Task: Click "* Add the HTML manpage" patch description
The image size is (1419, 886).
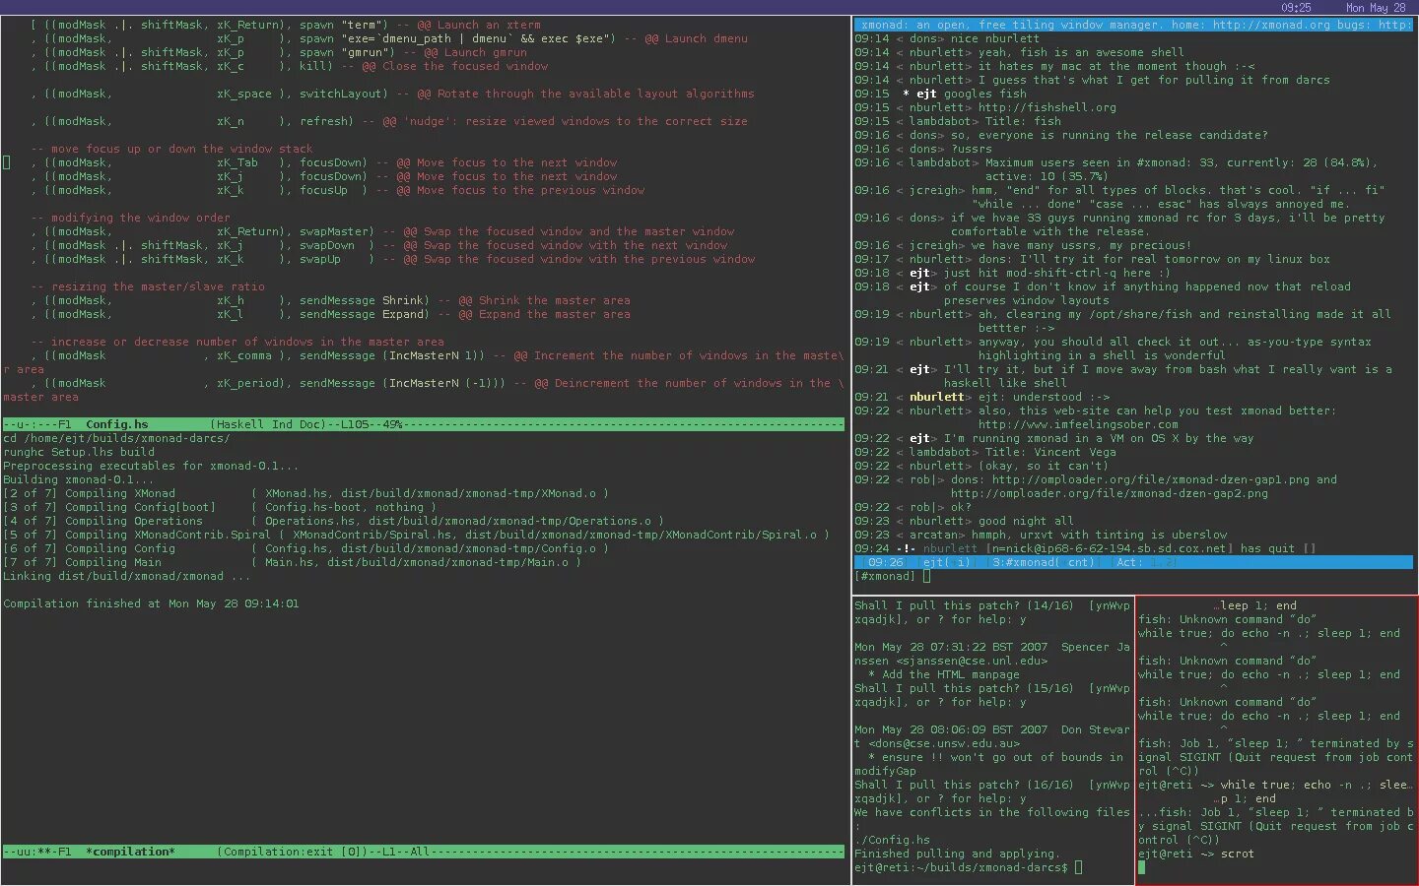Action: (x=944, y=674)
